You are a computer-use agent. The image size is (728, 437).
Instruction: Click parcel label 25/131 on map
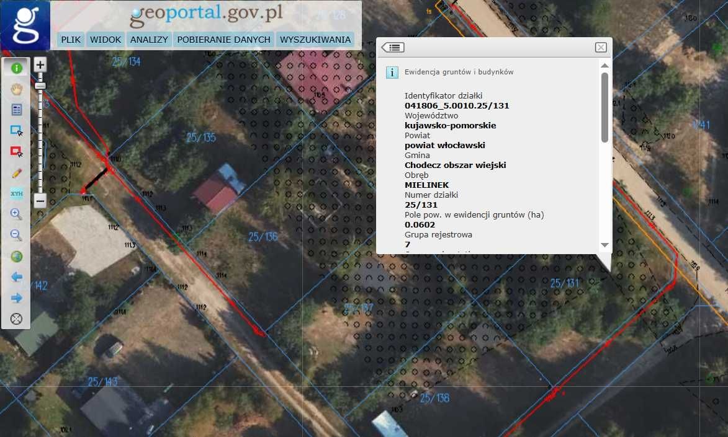click(565, 283)
